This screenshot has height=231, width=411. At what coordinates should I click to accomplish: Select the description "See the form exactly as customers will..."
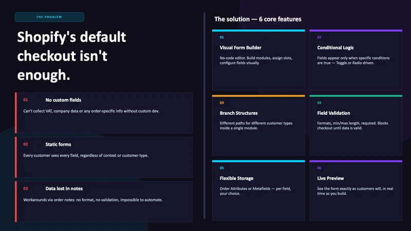pos(355,191)
